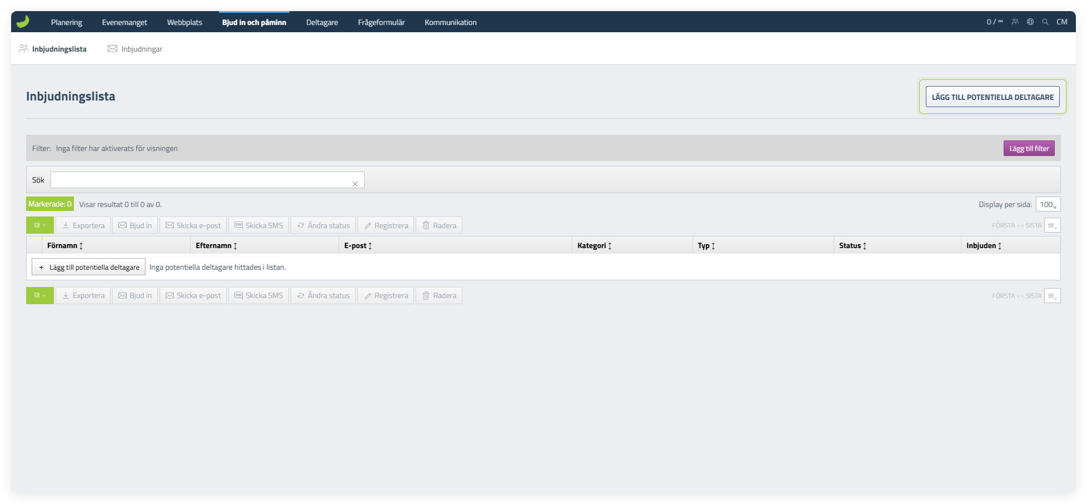The image size is (1087, 504).
Task: Click the lower Exportera button
Action: pos(83,295)
